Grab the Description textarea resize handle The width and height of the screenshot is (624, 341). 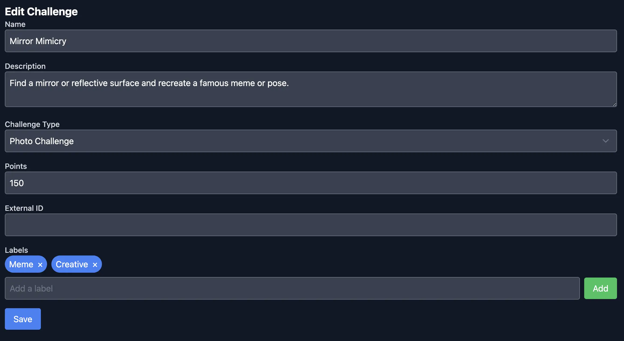tap(614, 105)
